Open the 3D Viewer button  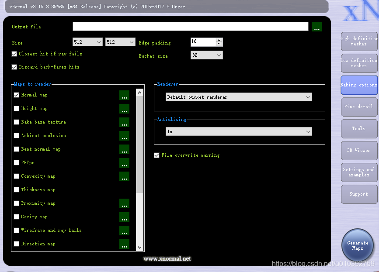(x=359, y=150)
